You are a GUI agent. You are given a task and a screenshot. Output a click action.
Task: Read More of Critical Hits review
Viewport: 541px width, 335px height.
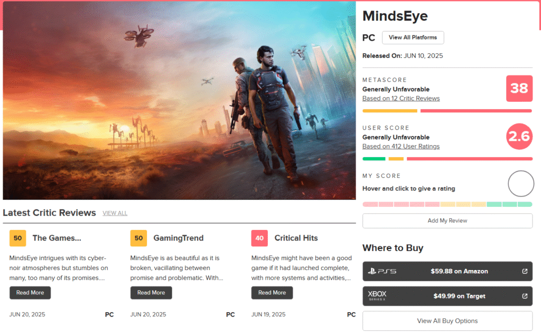coord(272,293)
